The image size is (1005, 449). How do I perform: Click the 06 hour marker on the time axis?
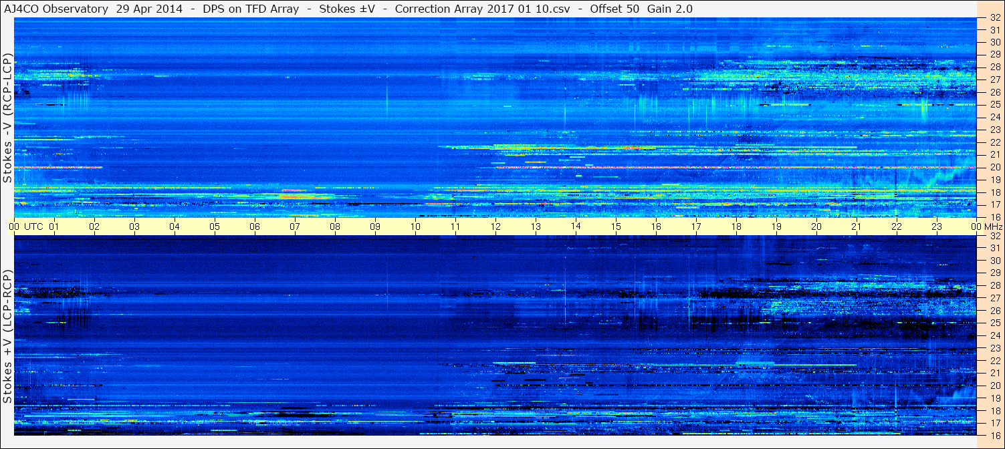(x=255, y=227)
